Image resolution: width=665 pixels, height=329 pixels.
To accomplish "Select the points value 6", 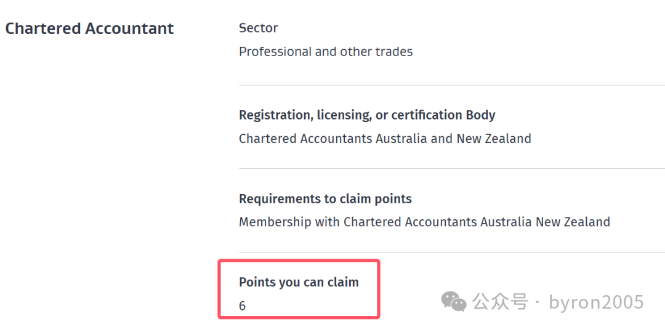I will (x=243, y=306).
